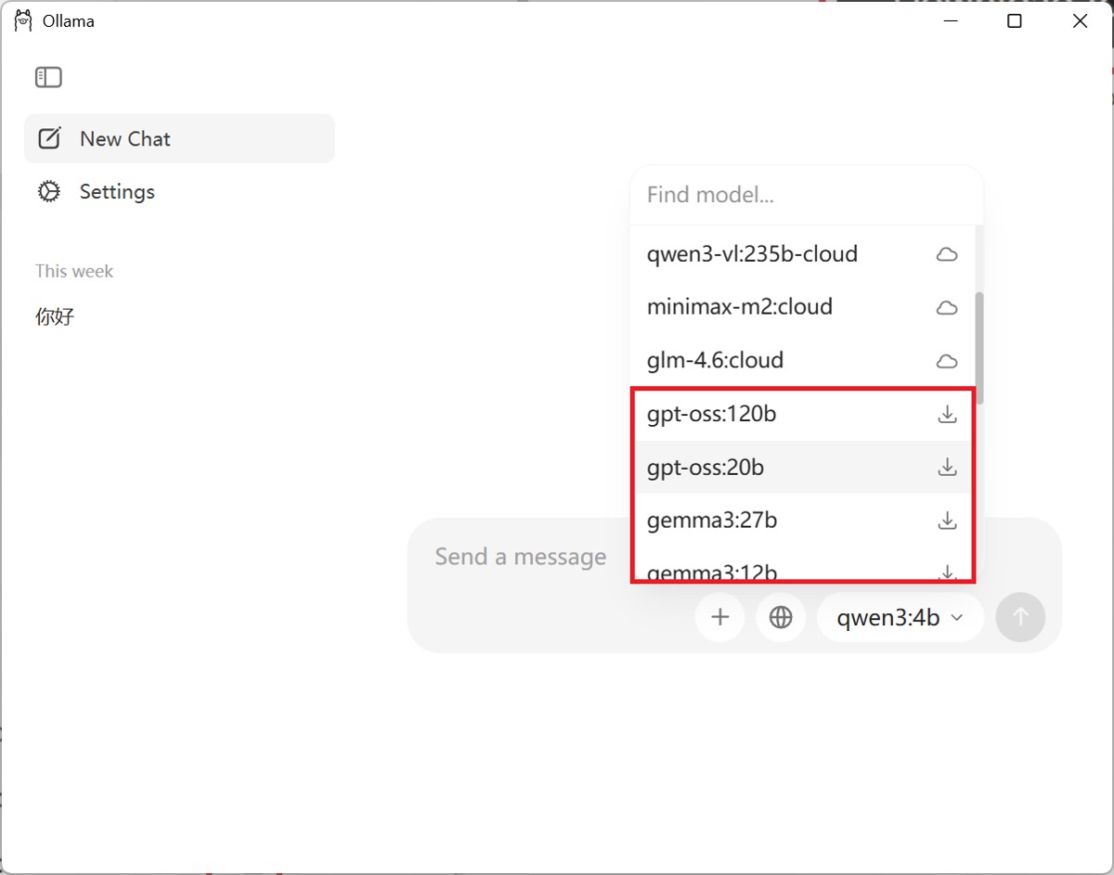This screenshot has width=1114, height=875.
Task: Maximize the Ollama window
Action: (x=1015, y=20)
